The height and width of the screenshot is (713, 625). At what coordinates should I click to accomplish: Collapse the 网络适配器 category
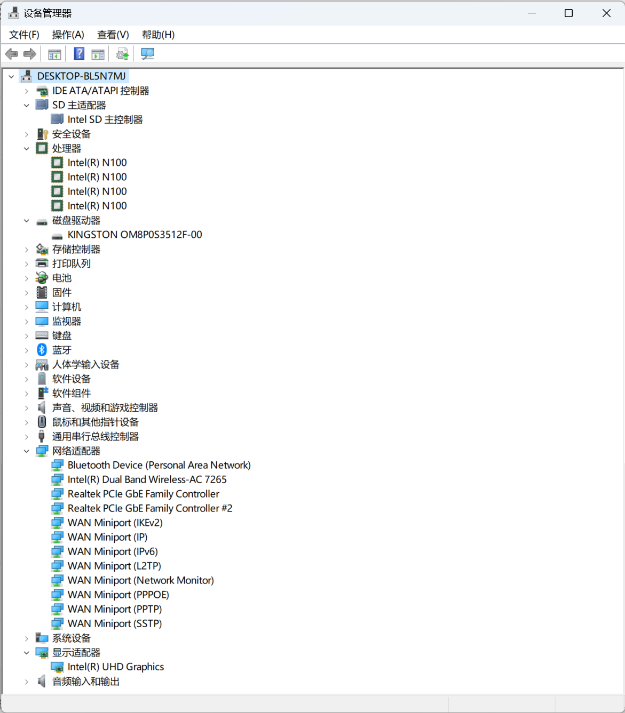tap(27, 451)
